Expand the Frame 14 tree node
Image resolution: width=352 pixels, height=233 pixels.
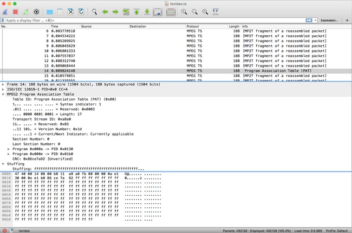(3, 84)
